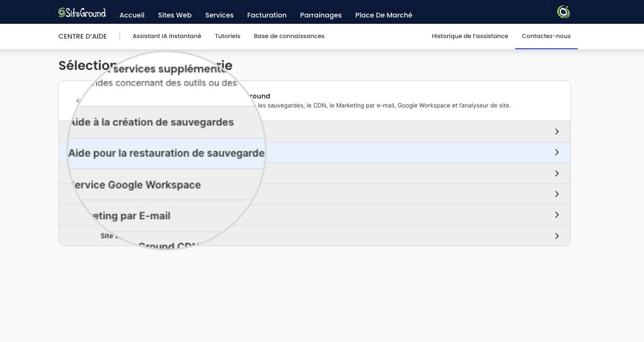
Task: Click the SiteGround logo
Action: point(82,12)
